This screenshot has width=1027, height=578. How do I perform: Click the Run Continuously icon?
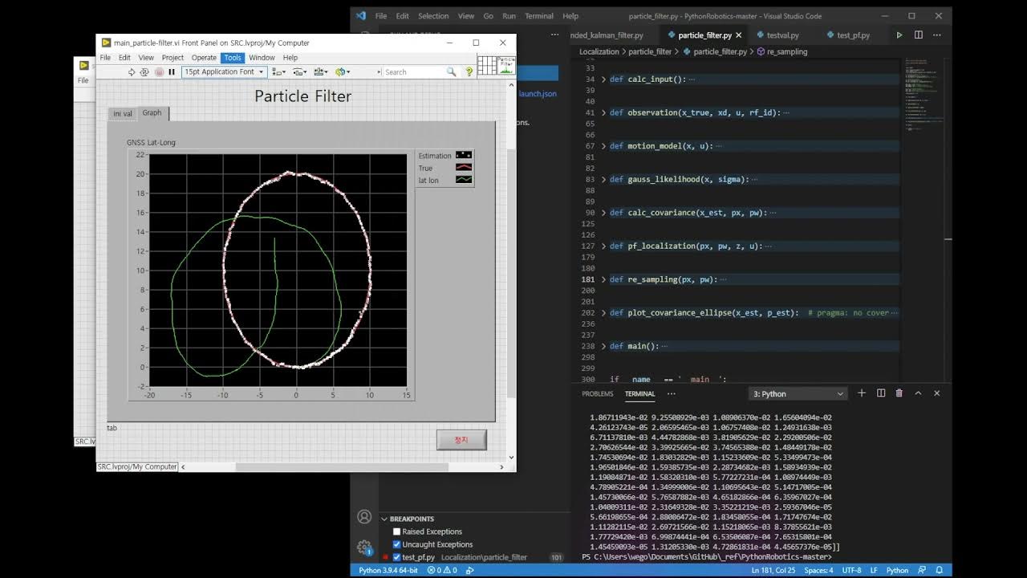[x=144, y=71]
